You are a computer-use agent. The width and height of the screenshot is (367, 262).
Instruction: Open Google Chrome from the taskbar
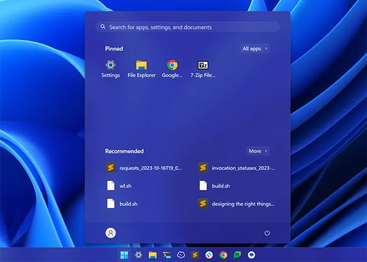(223, 255)
